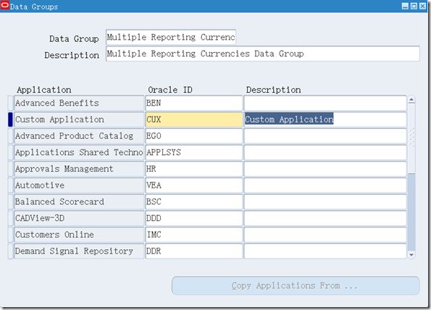431x310 pixels.
Task: Minimize the Data Groups window
Action: [405, 6]
